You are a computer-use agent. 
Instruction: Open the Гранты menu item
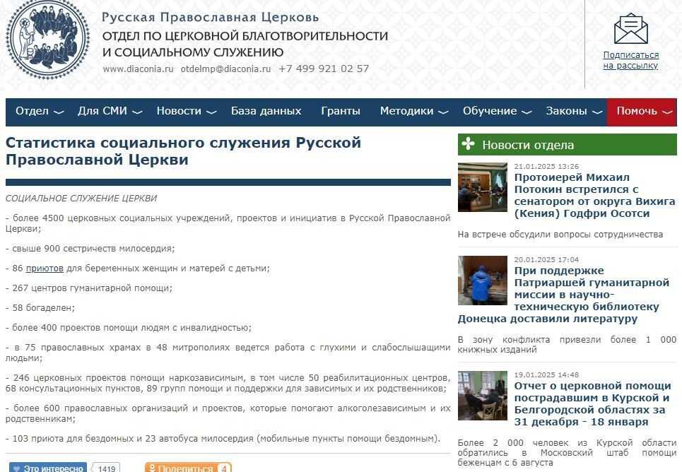341,111
